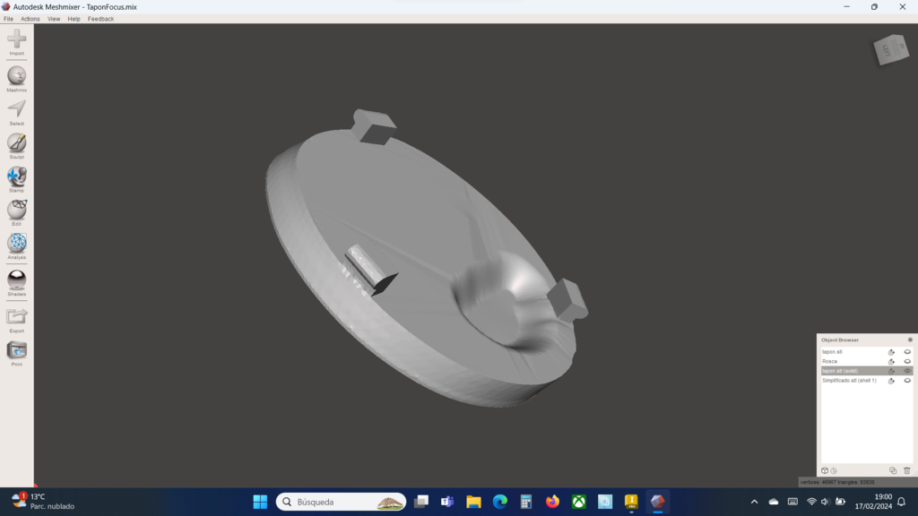The height and width of the screenshot is (516, 918).
Task: Open the clock showing 19:00
Action: coord(873,502)
